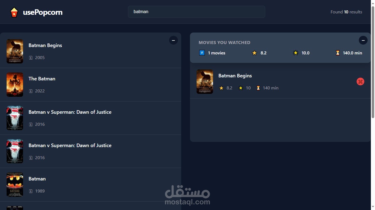Image resolution: width=375 pixels, height=210 pixels.
Task: Click the star icon beside 10.0 summary
Action: [296, 53]
